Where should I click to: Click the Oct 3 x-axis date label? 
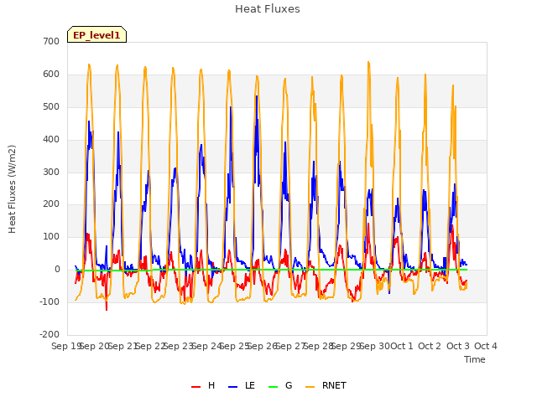(x=458, y=346)
